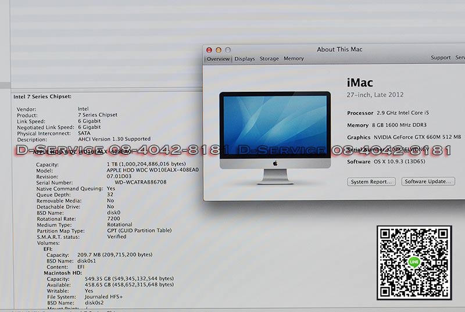Select the 'Macintosh HD:' volume heading
465x312 pixels.
[63, 273]
